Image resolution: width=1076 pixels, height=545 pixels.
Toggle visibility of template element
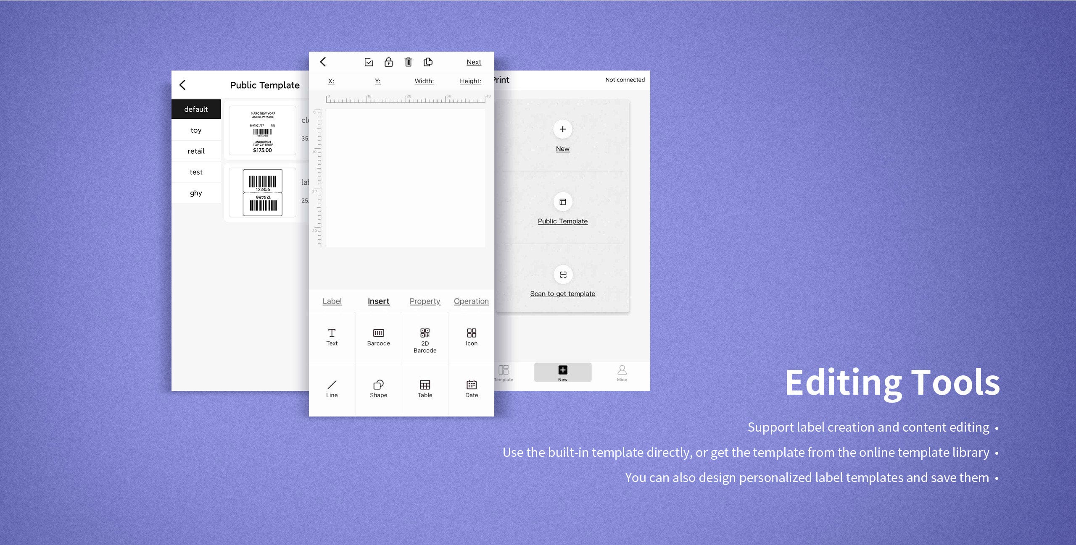point(367,62)
